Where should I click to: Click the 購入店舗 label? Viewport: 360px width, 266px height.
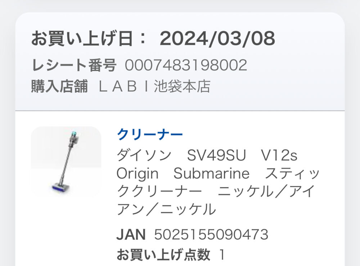(x=59, y=87)
